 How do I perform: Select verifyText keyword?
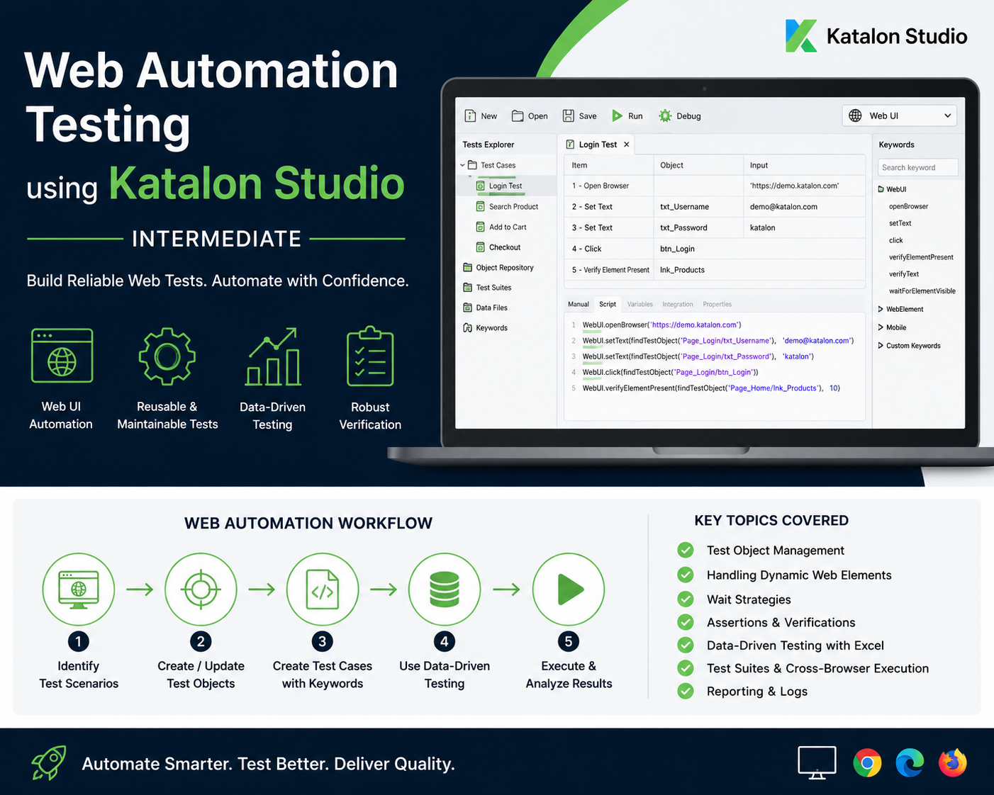pyautogui.click(x=904, y=274)
